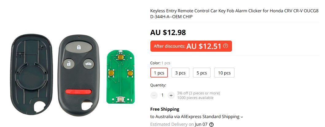The image size is (325, 127).
Task: Choose the 3 pcs option
Action: point(180,73)
